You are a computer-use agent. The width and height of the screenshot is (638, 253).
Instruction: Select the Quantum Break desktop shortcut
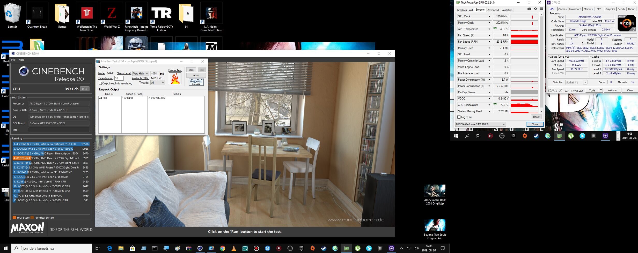[37, 16]
